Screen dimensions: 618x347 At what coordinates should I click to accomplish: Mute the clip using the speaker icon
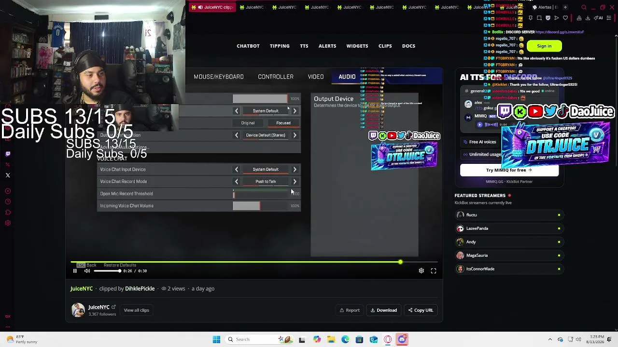tap(87, 271)
